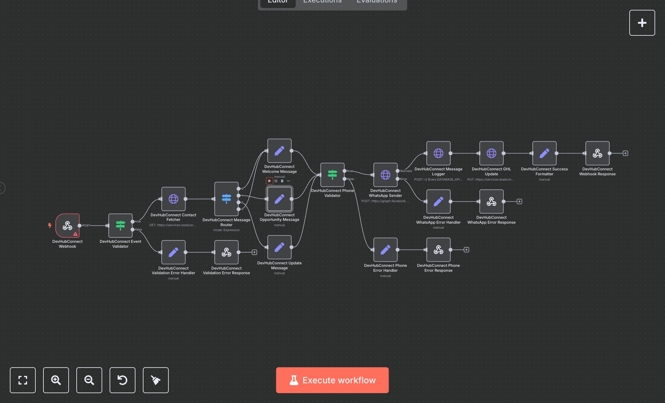Add node after DevHubConnect Webhook Response
This screenshot has width=665, height=403.
click(625, 153)
